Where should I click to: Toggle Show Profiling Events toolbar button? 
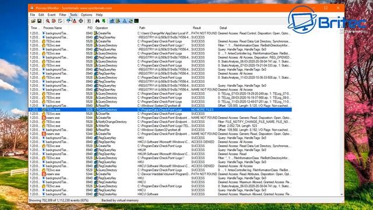136,21
